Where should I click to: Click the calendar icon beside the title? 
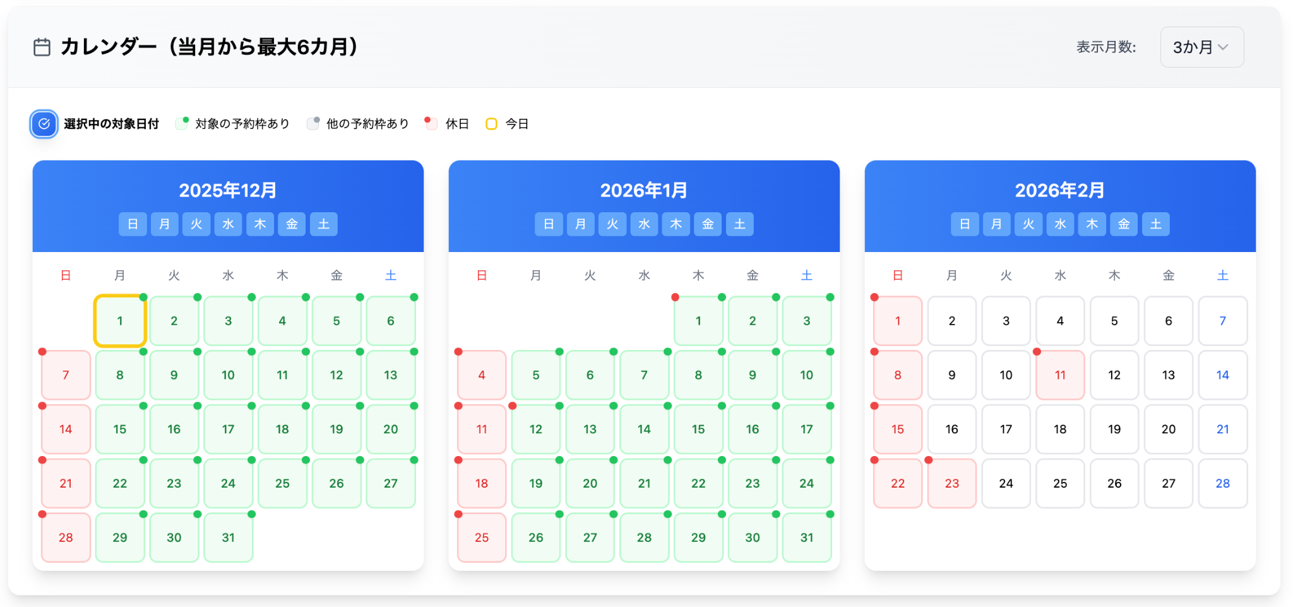click(x=42, y=47)
